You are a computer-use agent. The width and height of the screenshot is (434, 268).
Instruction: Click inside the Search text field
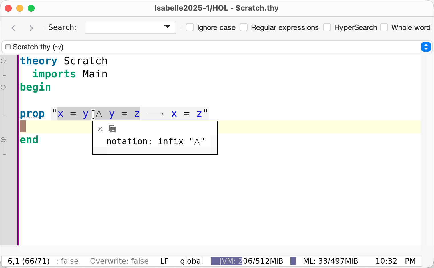pos(124,27)
